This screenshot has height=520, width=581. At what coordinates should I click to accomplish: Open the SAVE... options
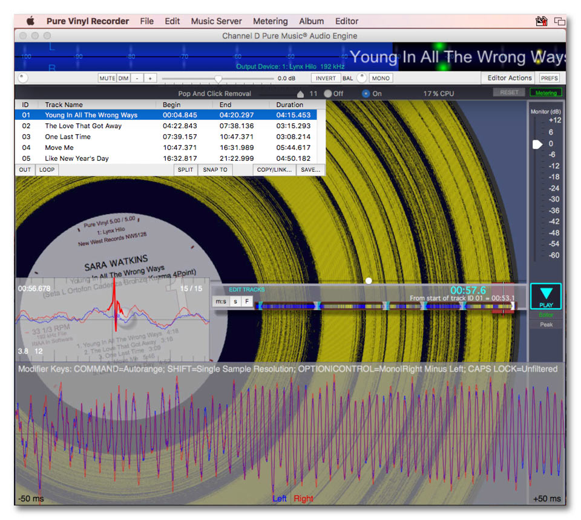310,170
